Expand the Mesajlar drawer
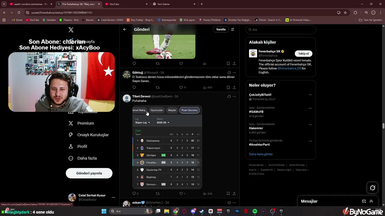This screenshot has width=385, height=216. [x=371, y=201]
